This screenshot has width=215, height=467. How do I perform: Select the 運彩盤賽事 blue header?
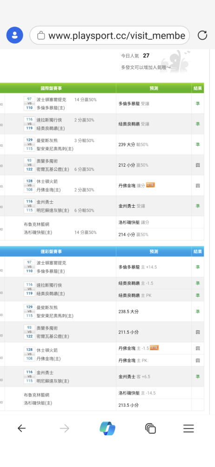(x=51, y=251)
